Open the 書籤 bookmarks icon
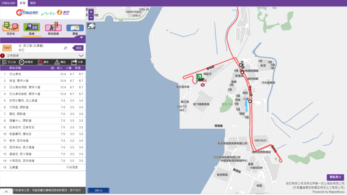This screenshot has width=347, height=195. (75, 29)
